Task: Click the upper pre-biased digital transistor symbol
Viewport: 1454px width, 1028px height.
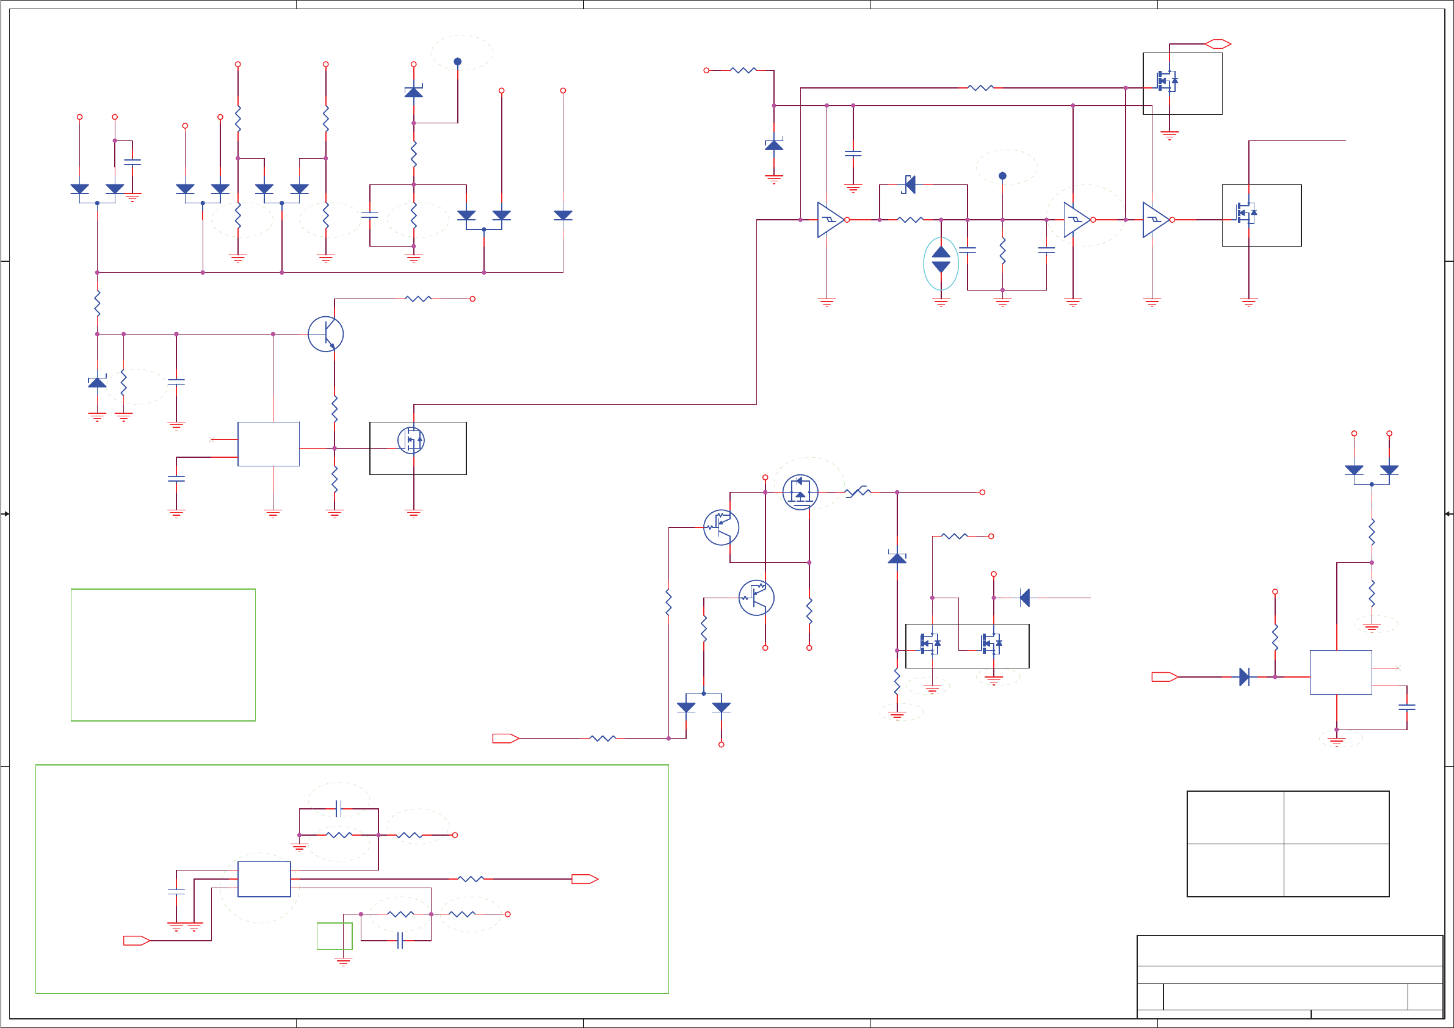Action: pyautogui.click(x=721, y=527)
